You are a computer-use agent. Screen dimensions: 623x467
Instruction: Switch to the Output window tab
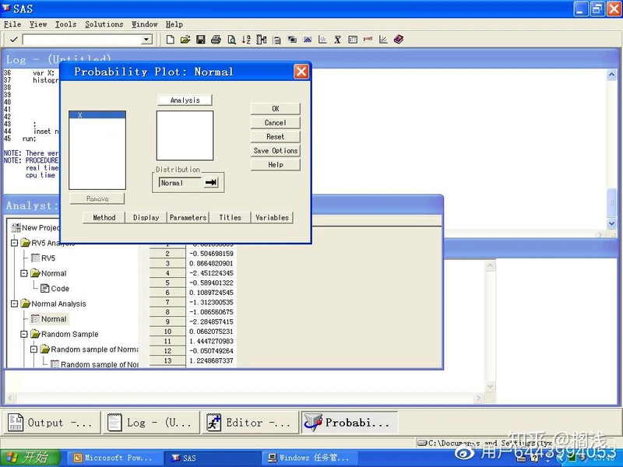[52, 423]
